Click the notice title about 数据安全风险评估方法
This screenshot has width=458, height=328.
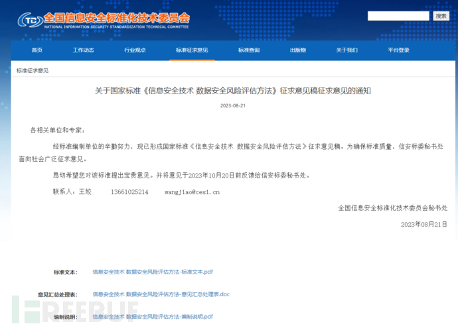click(x=233, y=91)
